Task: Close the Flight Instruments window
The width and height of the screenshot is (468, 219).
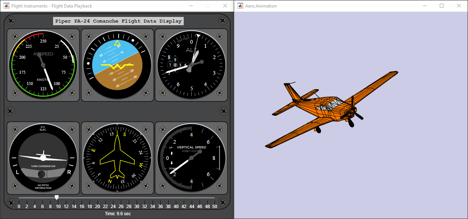Action: (225, 6)
